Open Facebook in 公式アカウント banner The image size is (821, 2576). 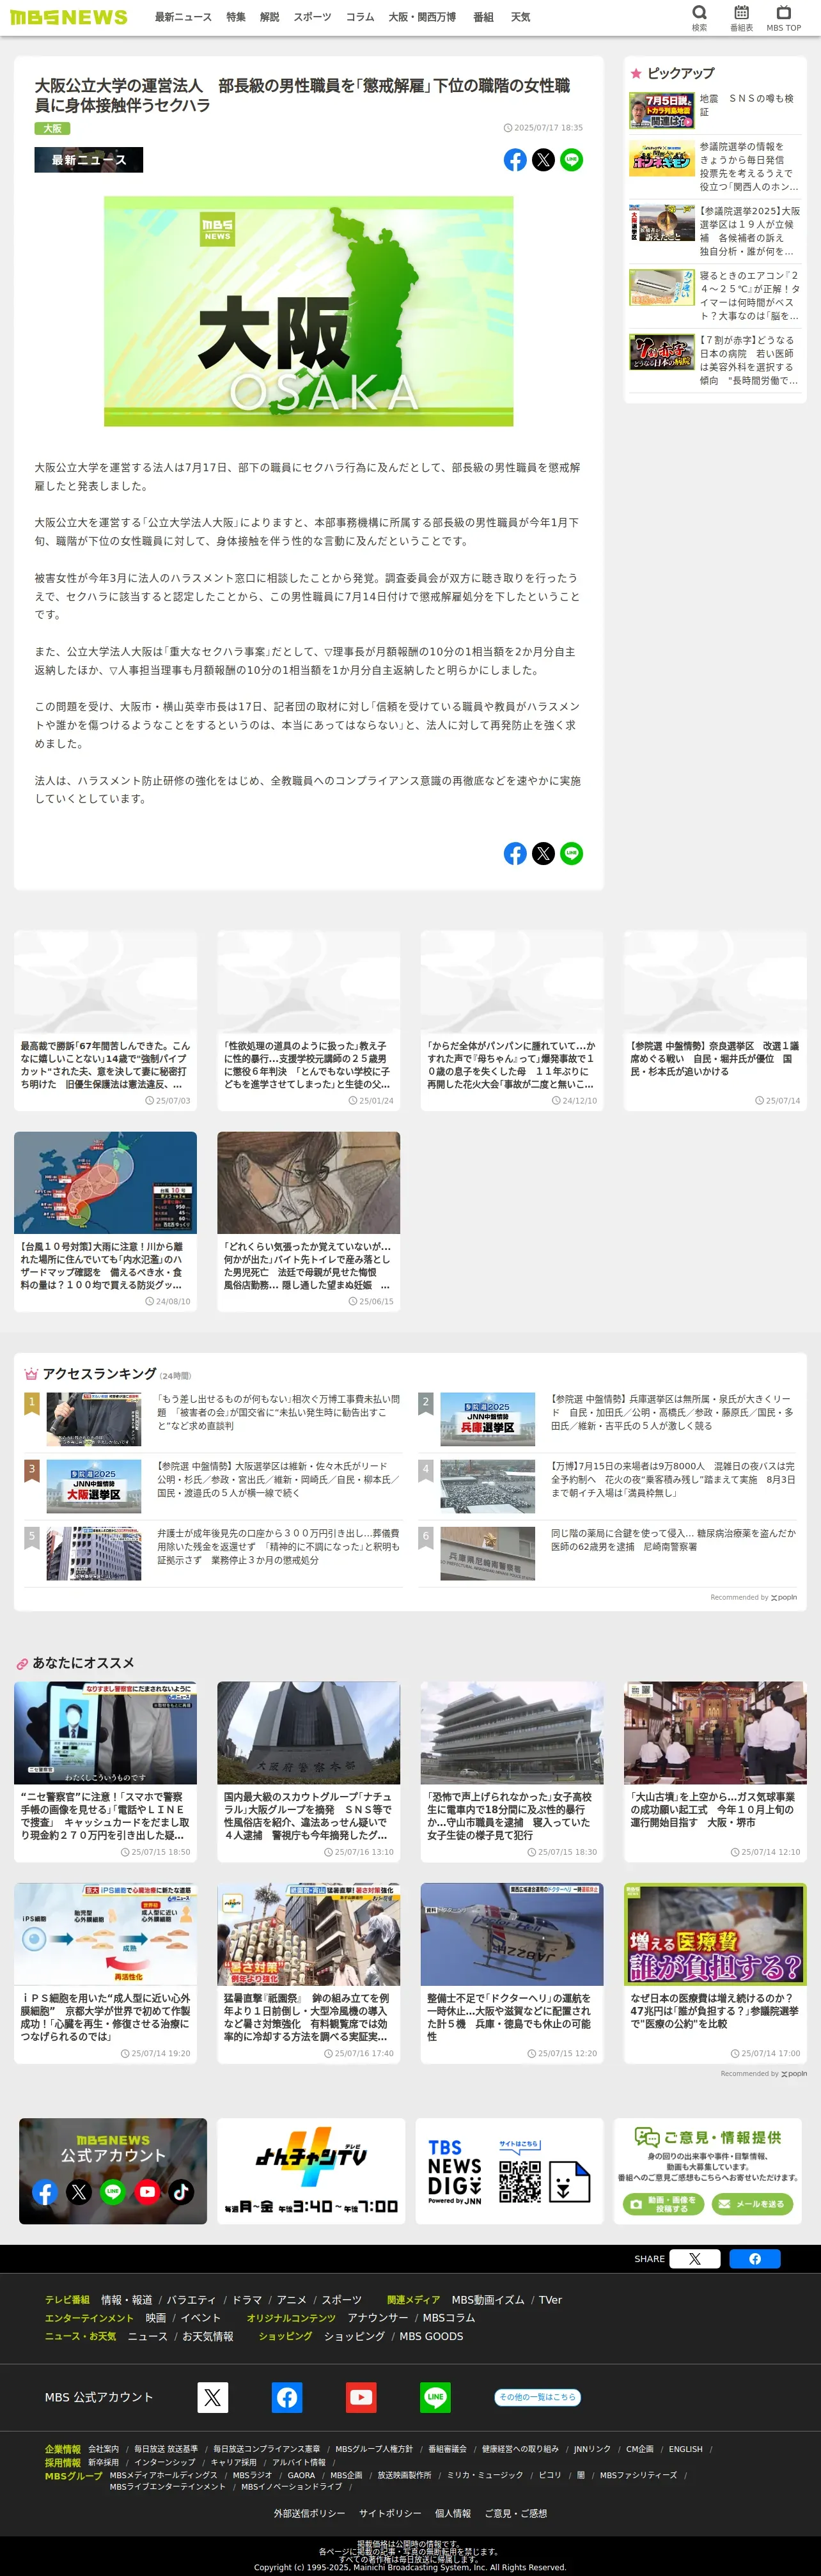[45, 2192]
